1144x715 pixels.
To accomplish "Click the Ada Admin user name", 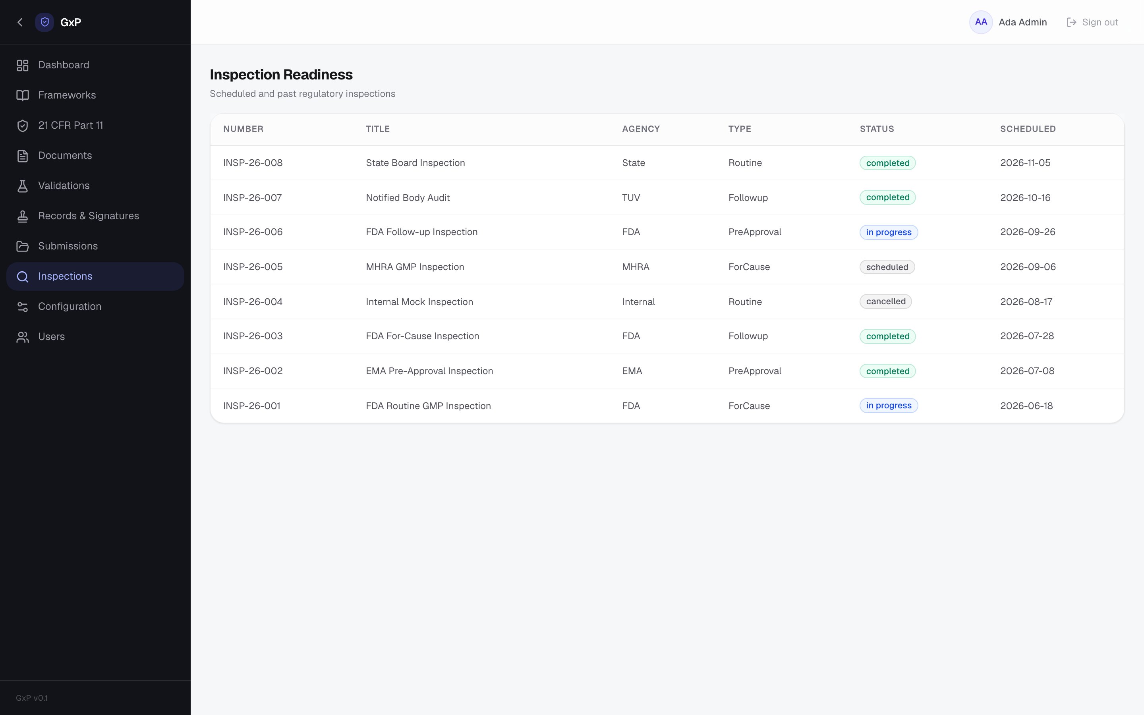I will [1022, 22].
